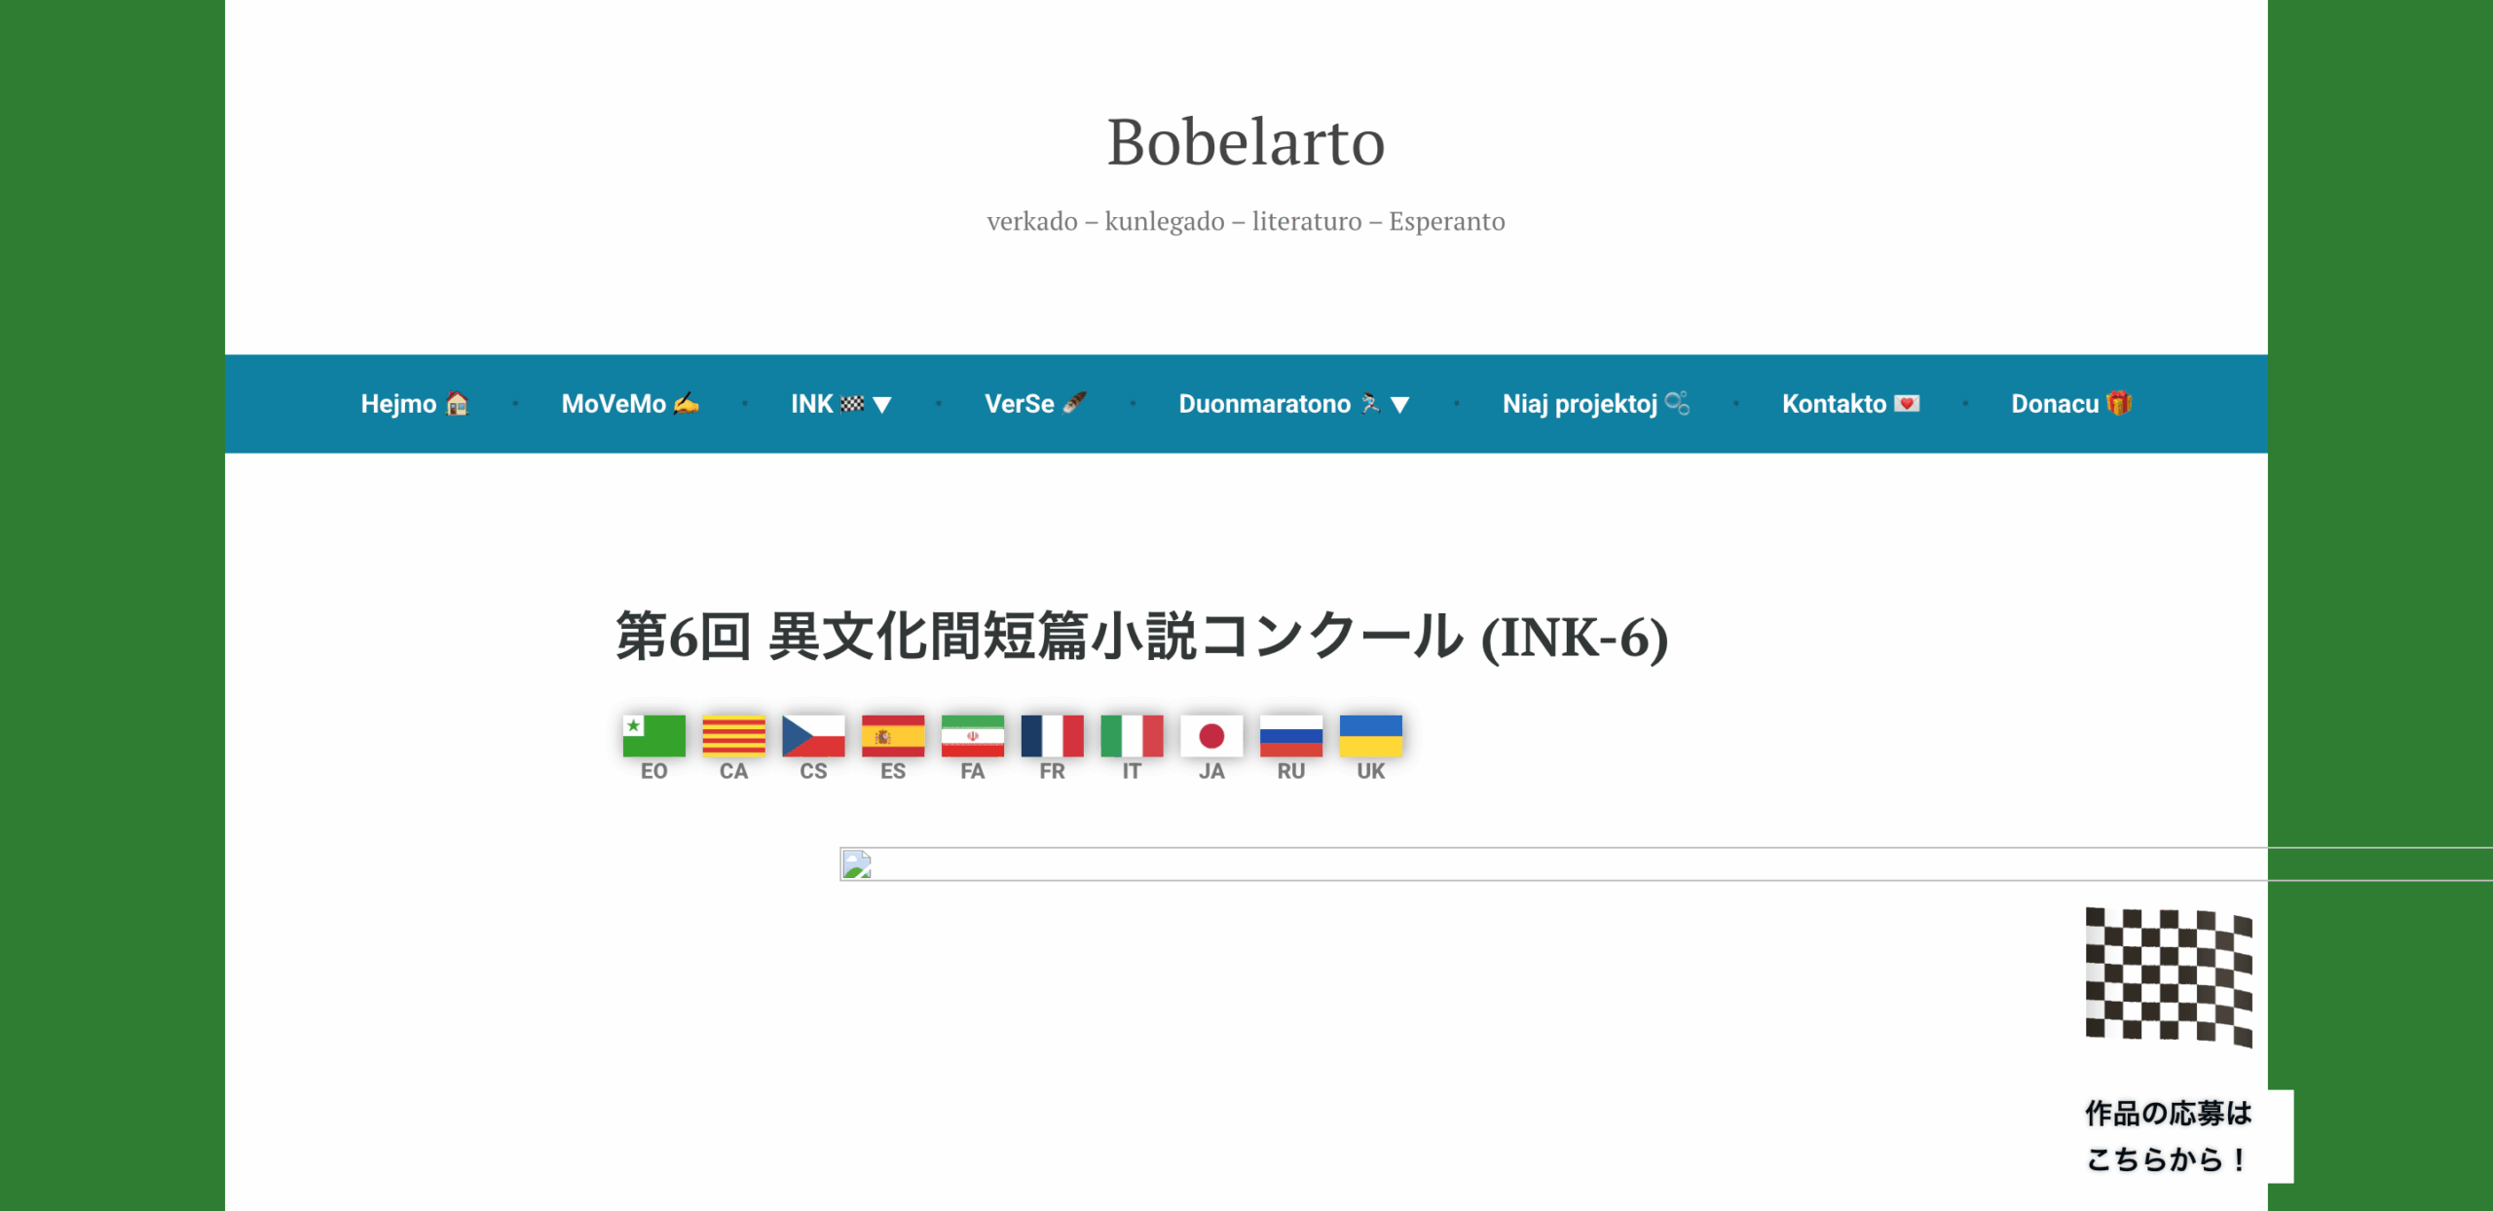The width and height of the screenshot is (2493, 1211).
Task: Open the MoVeMo menu item
Action: point(629,404)
